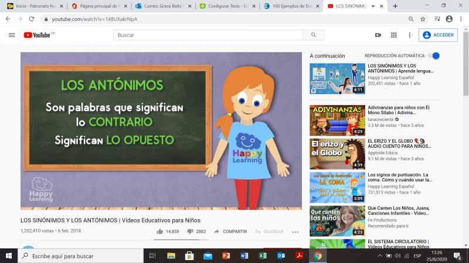Open YouTube settings three-dot menu
Image resolution: width=469 pixels, height=263 pixels.
[409, 35]
